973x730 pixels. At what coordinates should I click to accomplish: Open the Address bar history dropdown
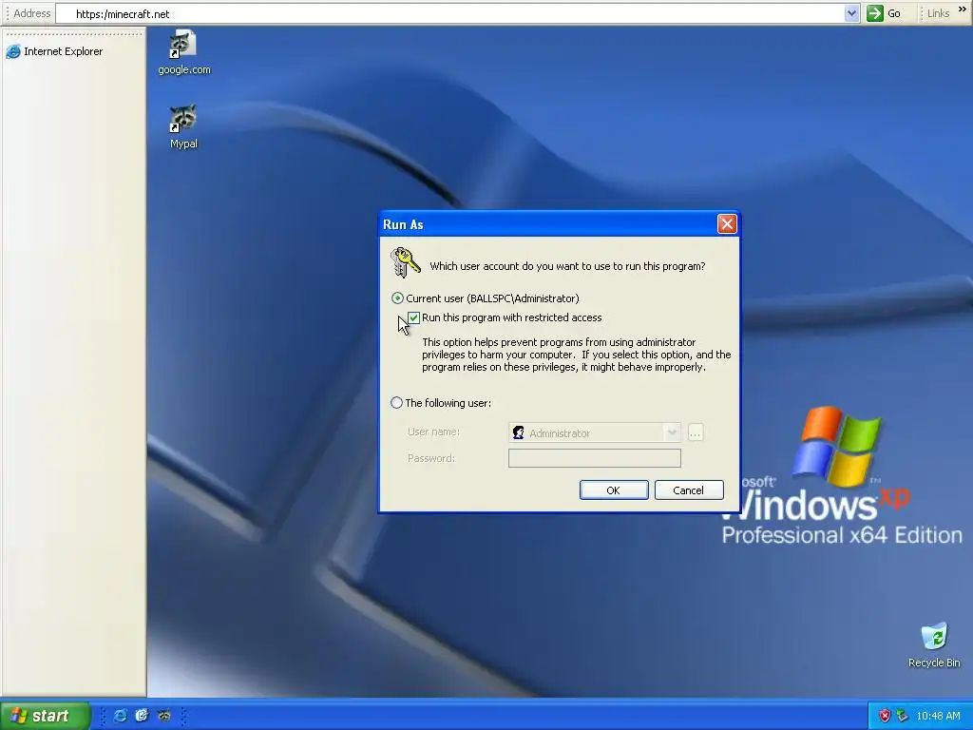(x=852, y=13)
